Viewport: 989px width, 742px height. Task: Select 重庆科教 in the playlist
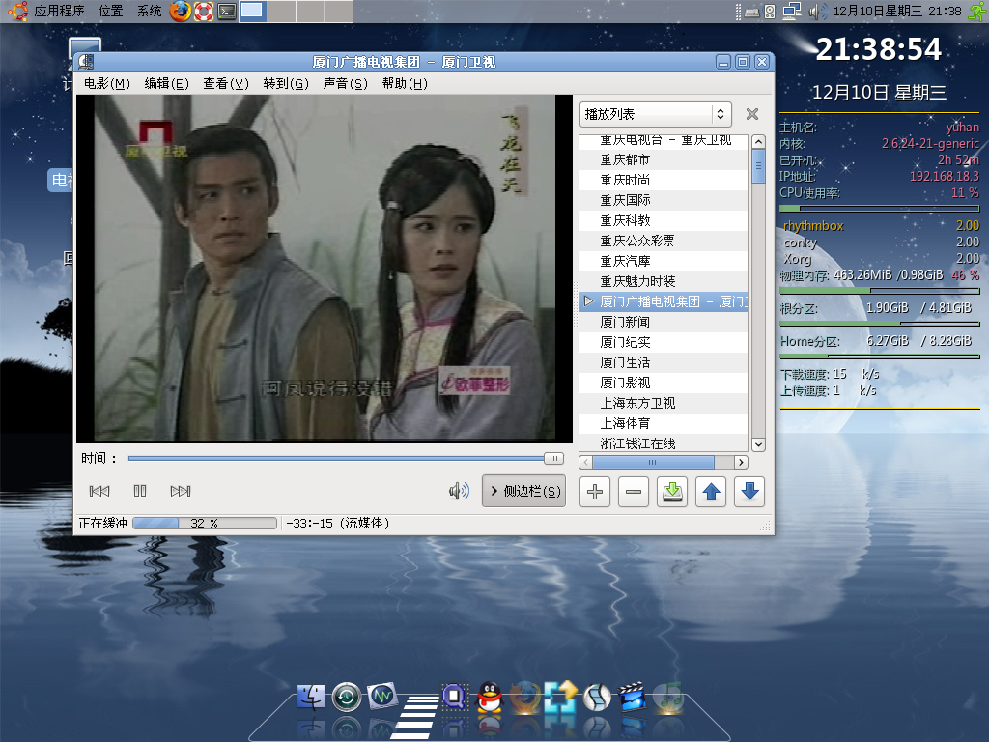pos(664,220)
